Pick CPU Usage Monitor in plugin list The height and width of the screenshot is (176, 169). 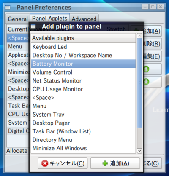click(83, 89)
